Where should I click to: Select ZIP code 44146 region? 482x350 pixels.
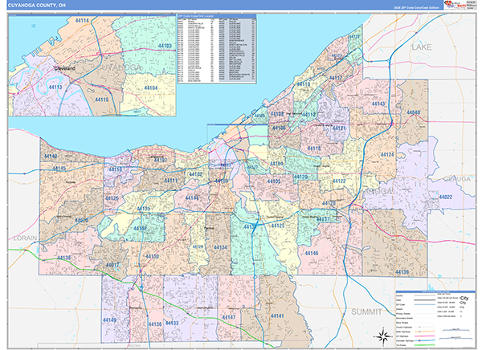pyautogui.click(x=312, y=254)
